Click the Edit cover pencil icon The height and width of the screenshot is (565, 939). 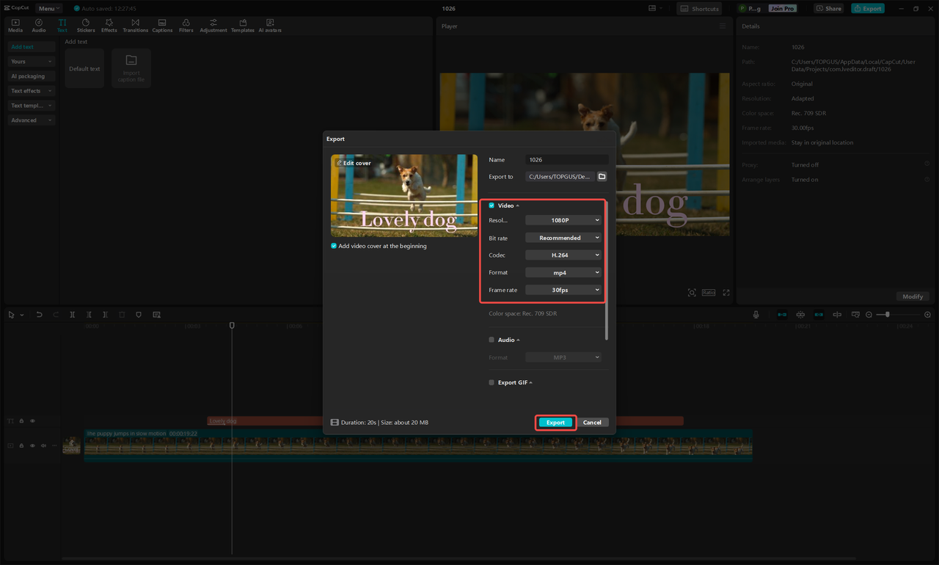(x=339, y=163)
